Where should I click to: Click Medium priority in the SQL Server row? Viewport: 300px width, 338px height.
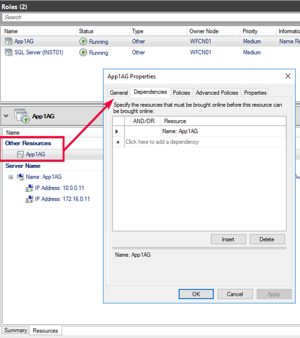pos(252,52)
